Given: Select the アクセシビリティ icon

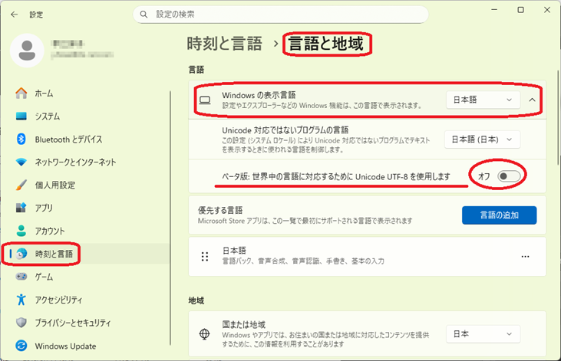Looking at the screenshot, I should coord(21,300).
